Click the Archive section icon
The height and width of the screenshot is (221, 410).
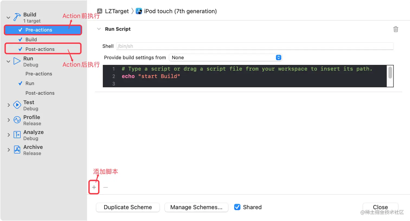(17, 150)
